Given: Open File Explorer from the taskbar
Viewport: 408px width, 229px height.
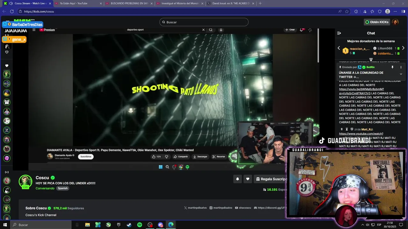Looking at the screenshot, I should point(87,225).
